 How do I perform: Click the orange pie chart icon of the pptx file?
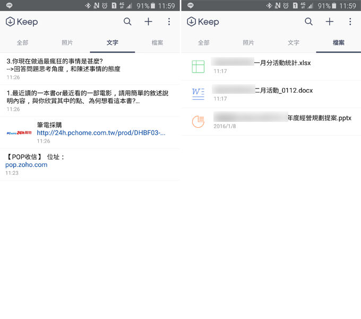198,121
